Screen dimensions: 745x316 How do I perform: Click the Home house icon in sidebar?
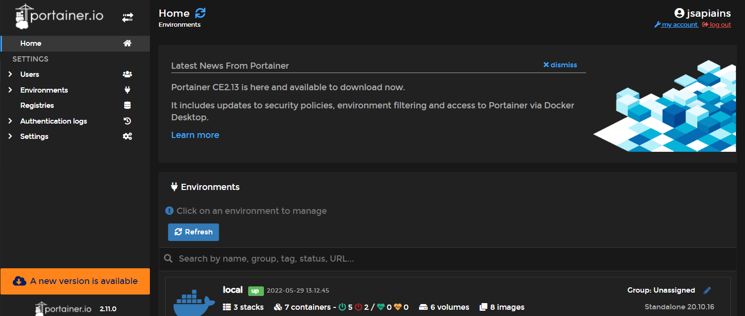point(127,43)
